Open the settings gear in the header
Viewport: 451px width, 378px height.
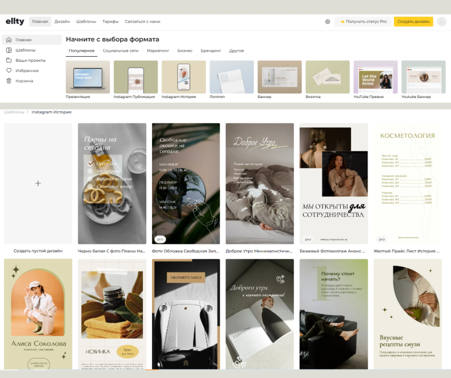tap(327, 22)
